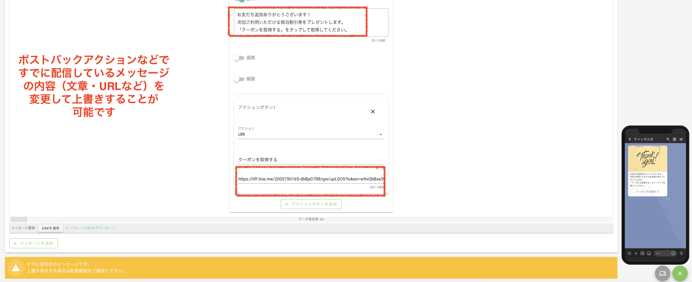Remove アクションボタン1 with the X icon
Screen dimensions: 692x282
pos(373,112)
